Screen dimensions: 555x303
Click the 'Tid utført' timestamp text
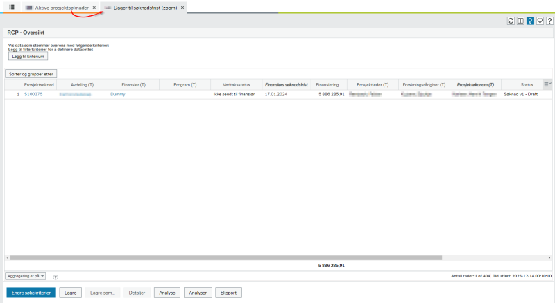[522, 276]
